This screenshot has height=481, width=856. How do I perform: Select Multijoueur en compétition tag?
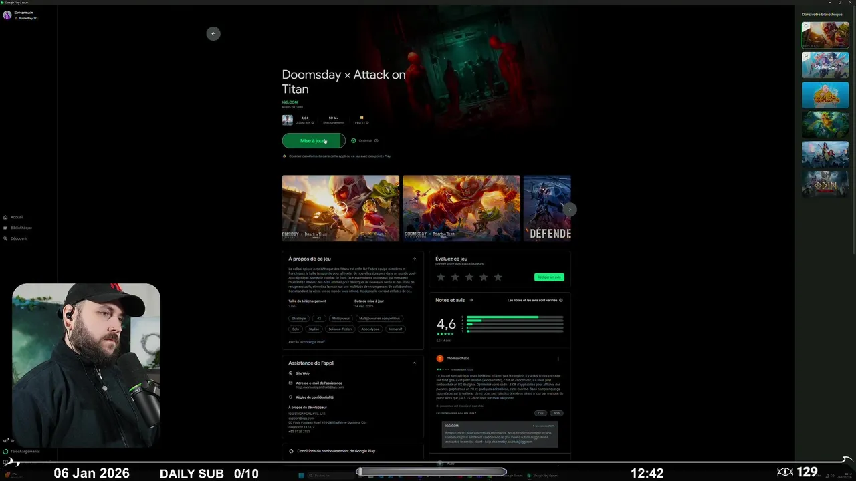click(380, 319)
